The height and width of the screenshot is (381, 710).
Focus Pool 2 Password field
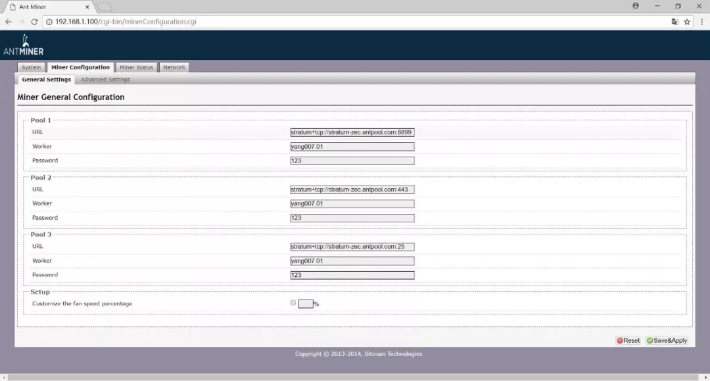(352, 218)
